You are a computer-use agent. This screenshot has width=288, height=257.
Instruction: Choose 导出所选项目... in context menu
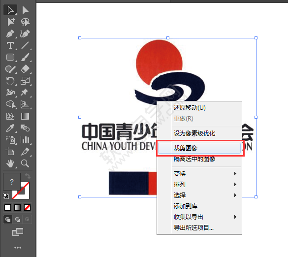click(206, 228)
